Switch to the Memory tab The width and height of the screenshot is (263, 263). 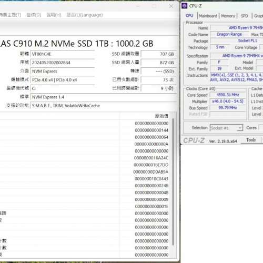(x=228, y=16)
